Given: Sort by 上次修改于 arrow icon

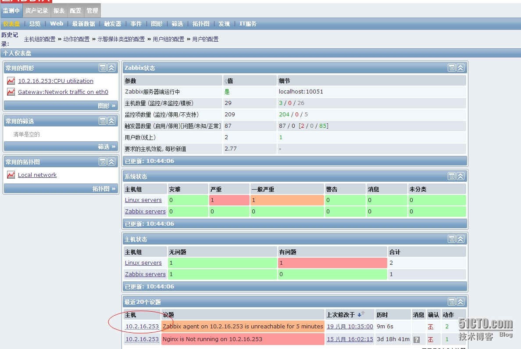Looking at the screenshot, I should (x=361, y=314).
